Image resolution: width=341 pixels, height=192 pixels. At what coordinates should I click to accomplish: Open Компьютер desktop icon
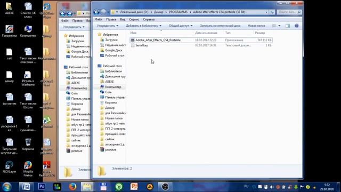[28, 31]
